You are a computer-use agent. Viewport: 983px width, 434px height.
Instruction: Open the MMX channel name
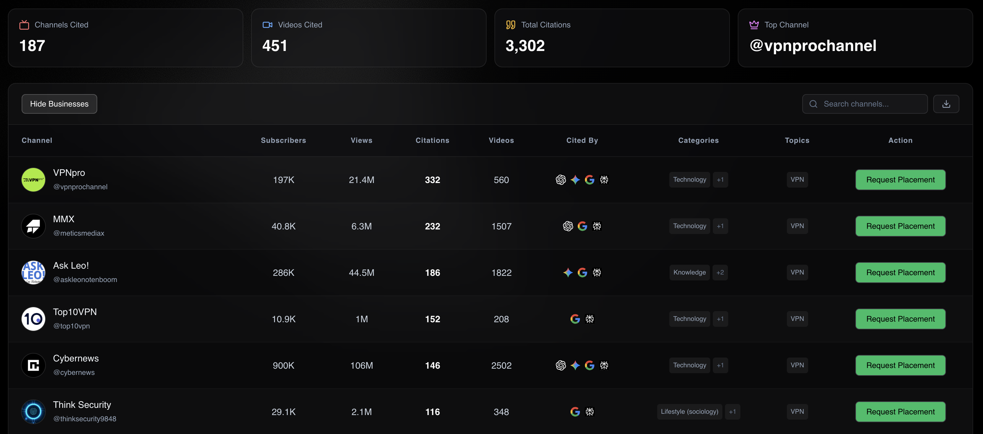pyautogui.click(x=64, y=219)
